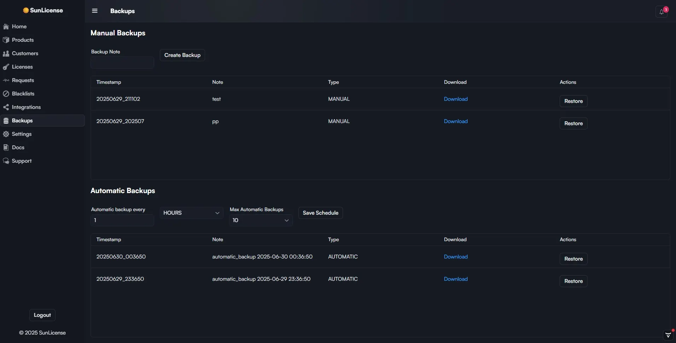Click the Backups database icon

coord(6,121)
